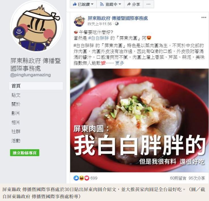Expand the 追蹤中 following dropdown
The image size is (209, 201).
click(x=110, y=5)
